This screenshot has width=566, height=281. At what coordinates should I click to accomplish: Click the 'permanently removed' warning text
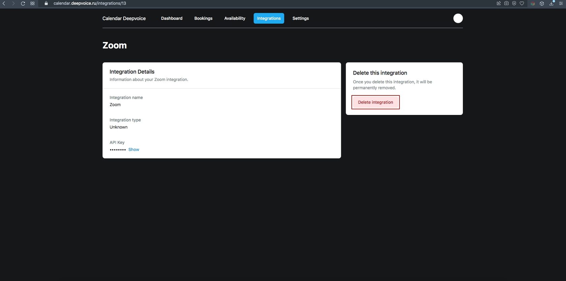[x=374, y=88]
